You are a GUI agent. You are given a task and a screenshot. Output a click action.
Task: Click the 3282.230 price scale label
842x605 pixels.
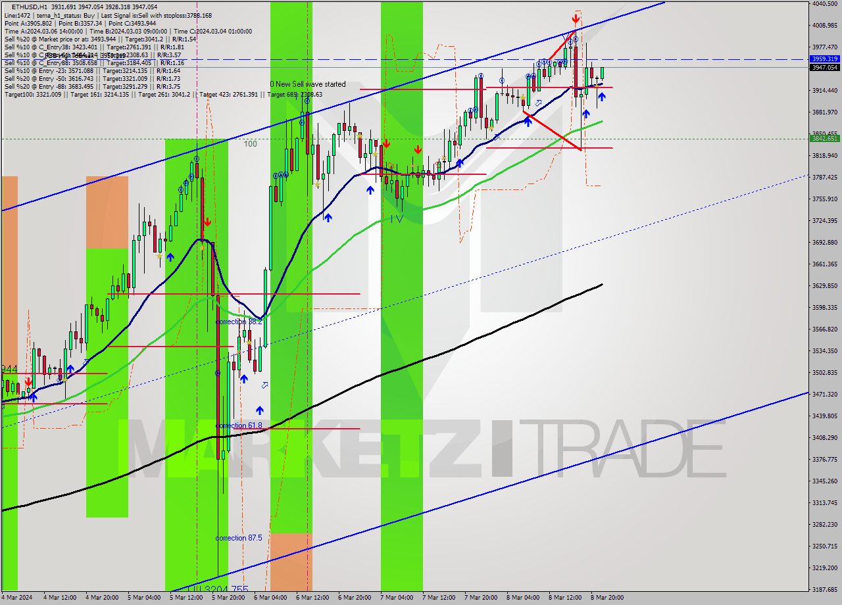(x=826, y=524)
